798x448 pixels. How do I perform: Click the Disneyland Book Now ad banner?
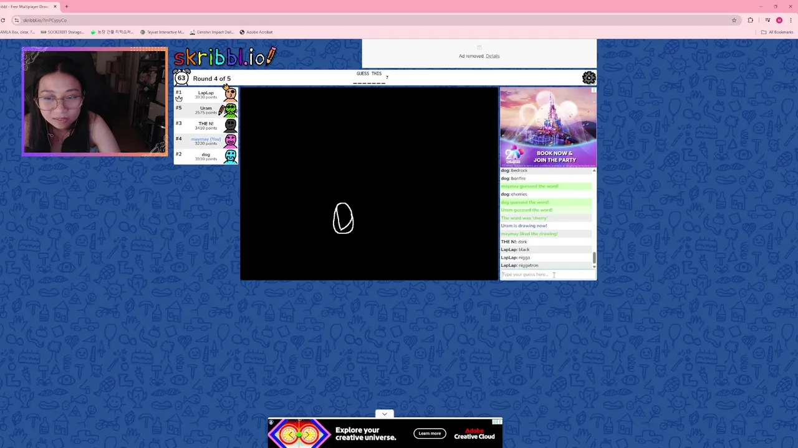click(x=548, y=128)
